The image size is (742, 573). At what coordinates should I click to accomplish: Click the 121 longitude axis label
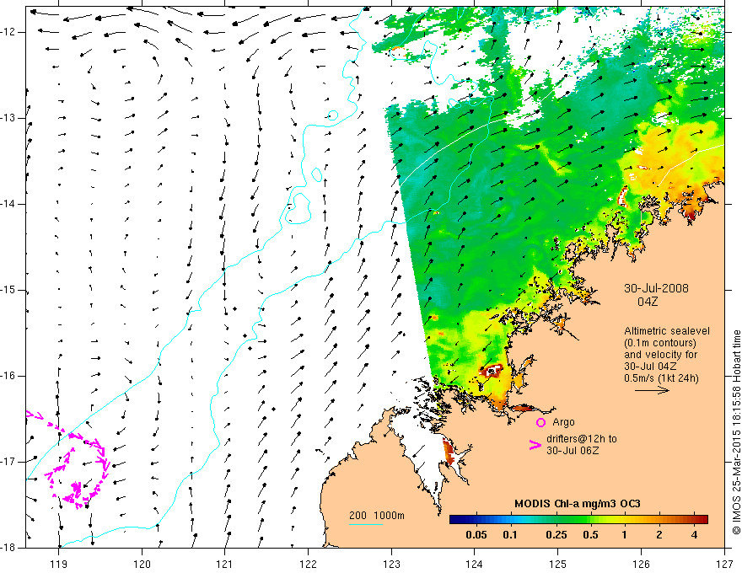pyautogui.click(x=225, y=564)
